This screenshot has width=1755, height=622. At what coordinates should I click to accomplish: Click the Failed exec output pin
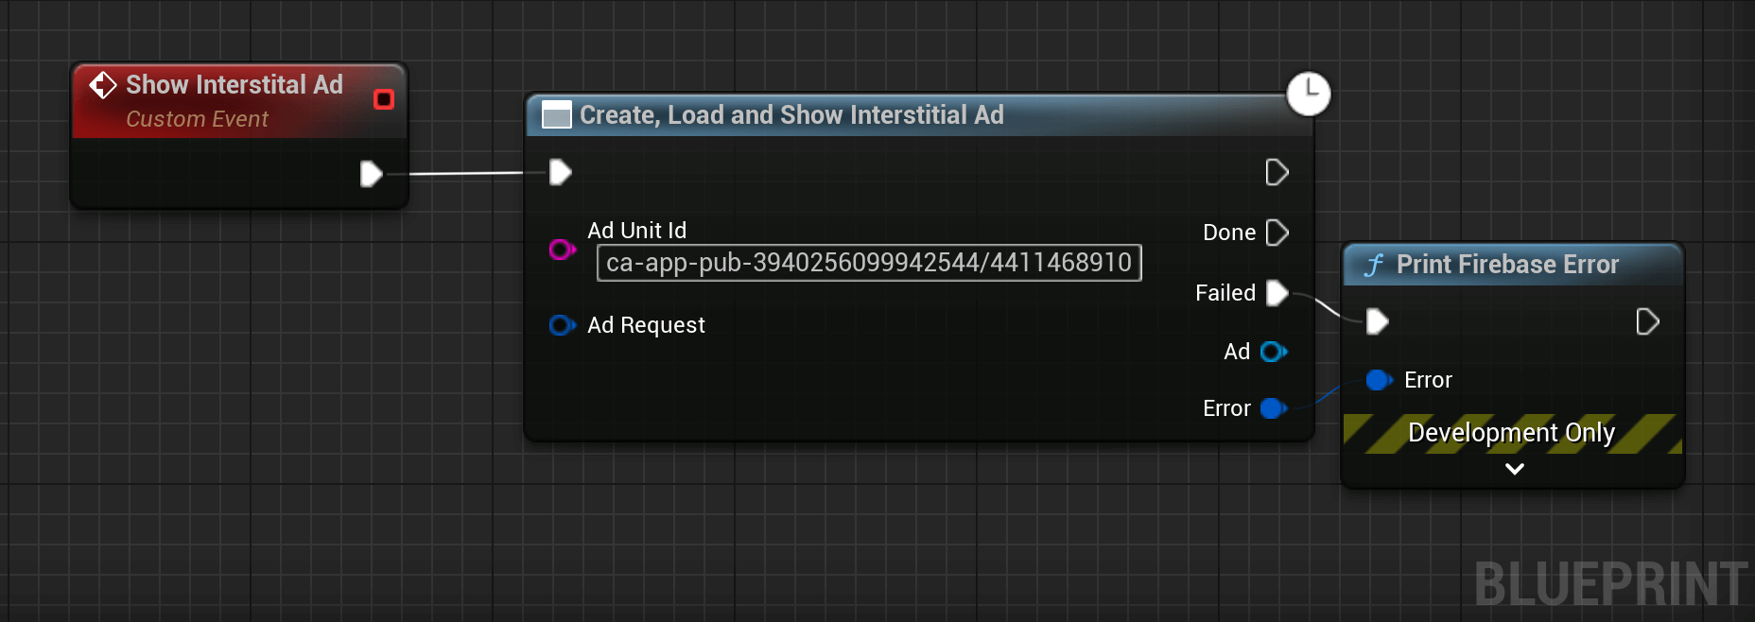[1277, 293]
